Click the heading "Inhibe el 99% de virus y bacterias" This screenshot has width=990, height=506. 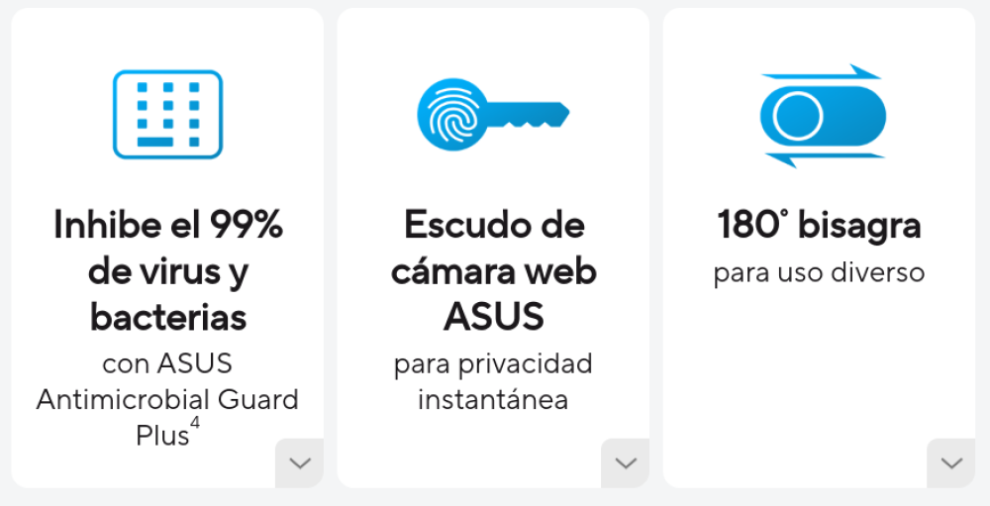[x=167, y=271]
